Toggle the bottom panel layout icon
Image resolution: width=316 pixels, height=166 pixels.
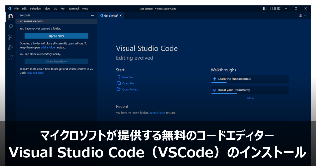coord(269,8)
